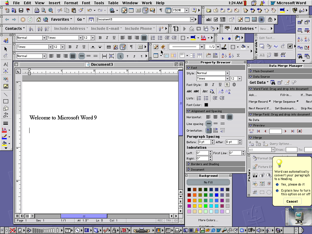The height and width of the screenshot is (234, 312).
Task: Click the Save floppy disk icon
Action: coord(21,10)
